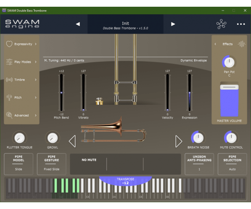Click the Expressivity heart icon

[x=9, y=44]
